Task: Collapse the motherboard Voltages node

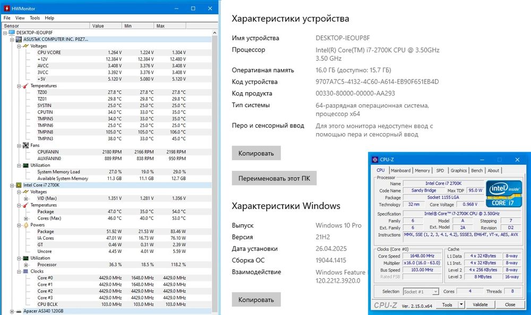Action: 19,46
